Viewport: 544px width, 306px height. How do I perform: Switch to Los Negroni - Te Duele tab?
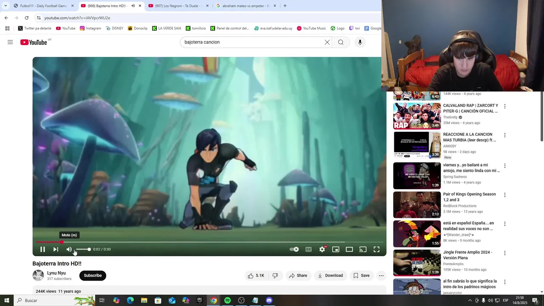178,6
